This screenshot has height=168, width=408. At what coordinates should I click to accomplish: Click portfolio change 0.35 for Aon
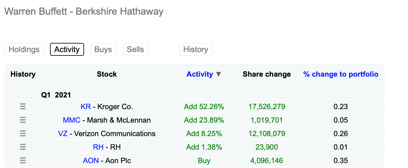coord(341,161)
